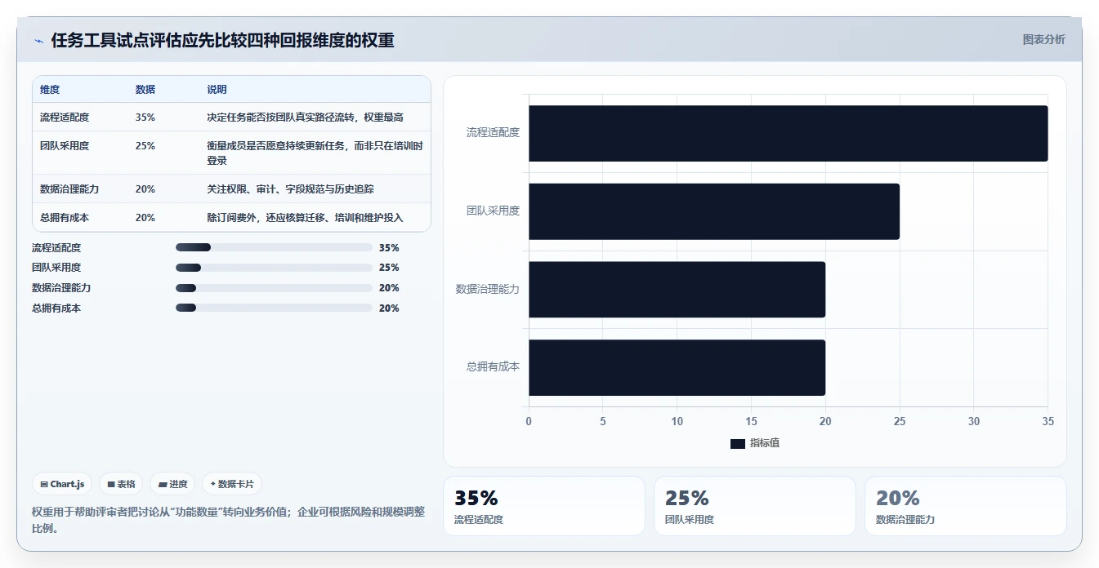
Task: Click the dark 指标值 legend color box
Action: pos(738,443)
